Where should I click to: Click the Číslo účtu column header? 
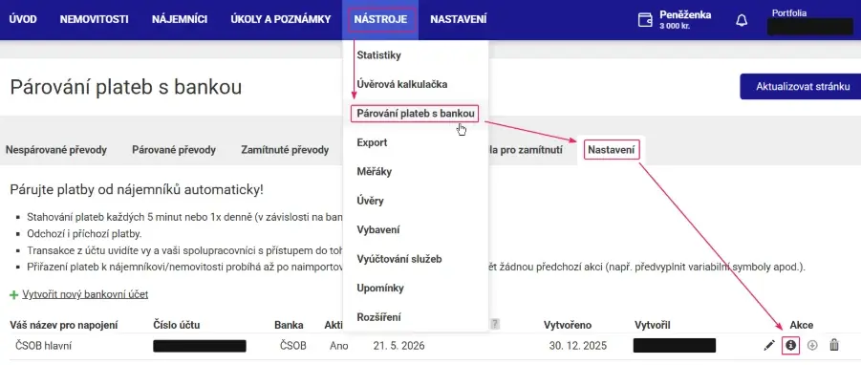click(176, 325)
